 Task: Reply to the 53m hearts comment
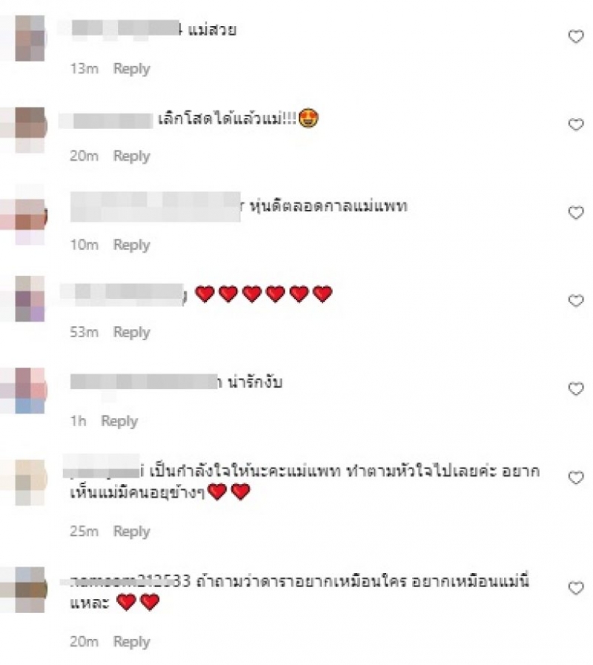(131, 332)
